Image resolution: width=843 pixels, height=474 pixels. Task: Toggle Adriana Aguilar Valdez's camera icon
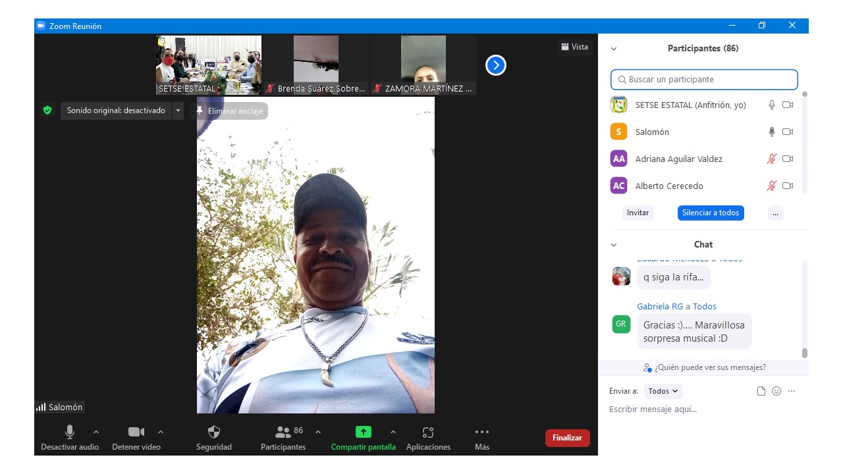pos(788,159)
